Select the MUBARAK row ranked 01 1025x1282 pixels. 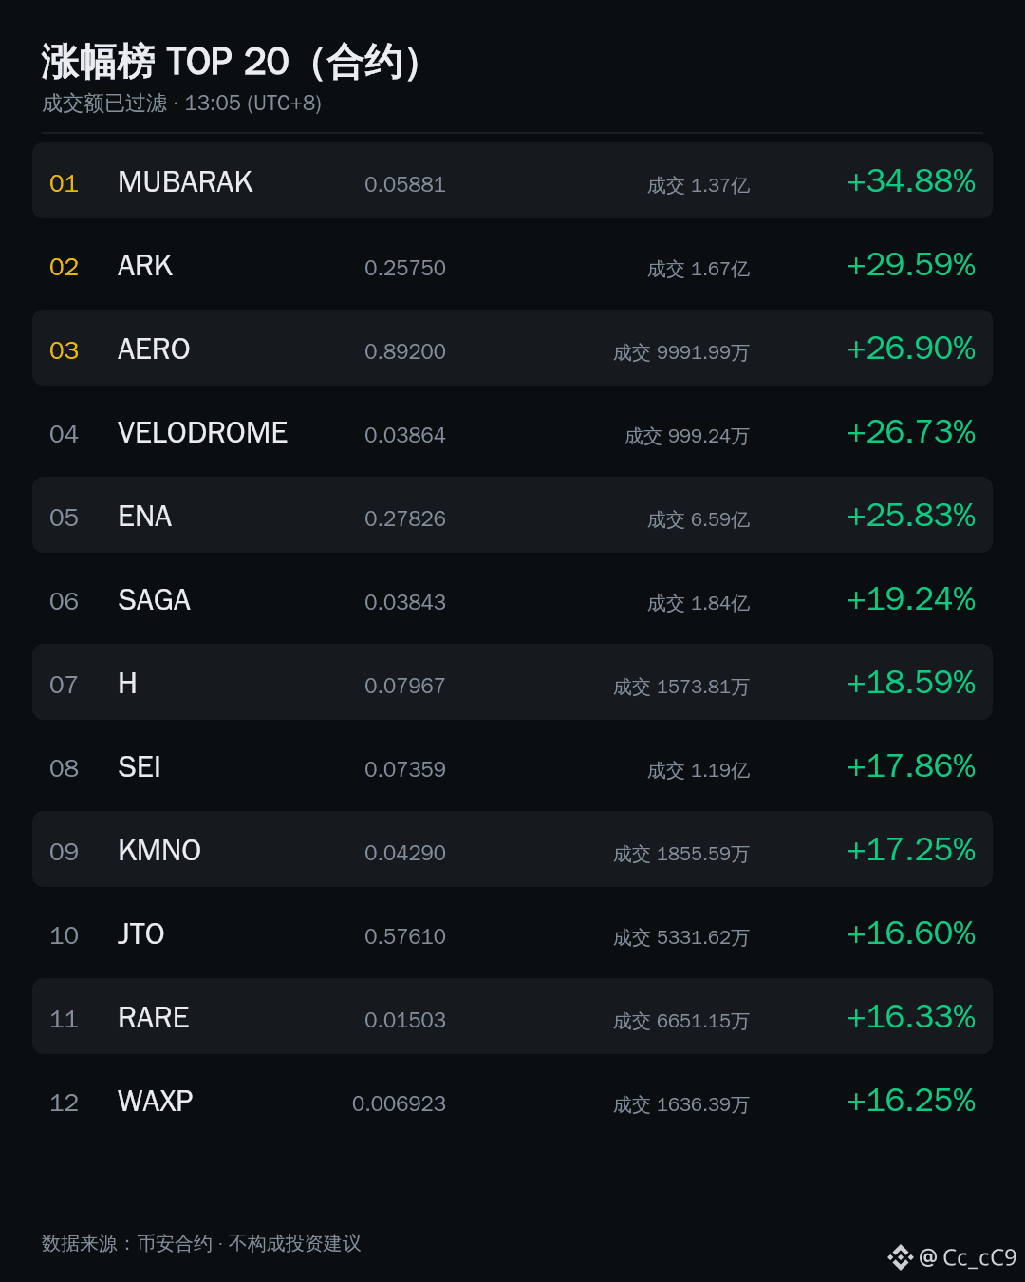click(x=512, y=180)
